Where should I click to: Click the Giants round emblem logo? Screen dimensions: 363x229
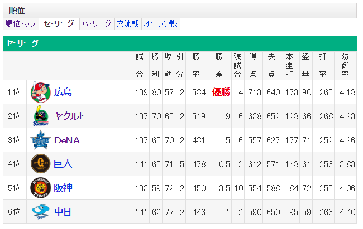(x=41, y=164)
